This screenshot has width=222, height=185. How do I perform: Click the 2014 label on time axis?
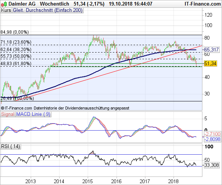tap(59, 181)
